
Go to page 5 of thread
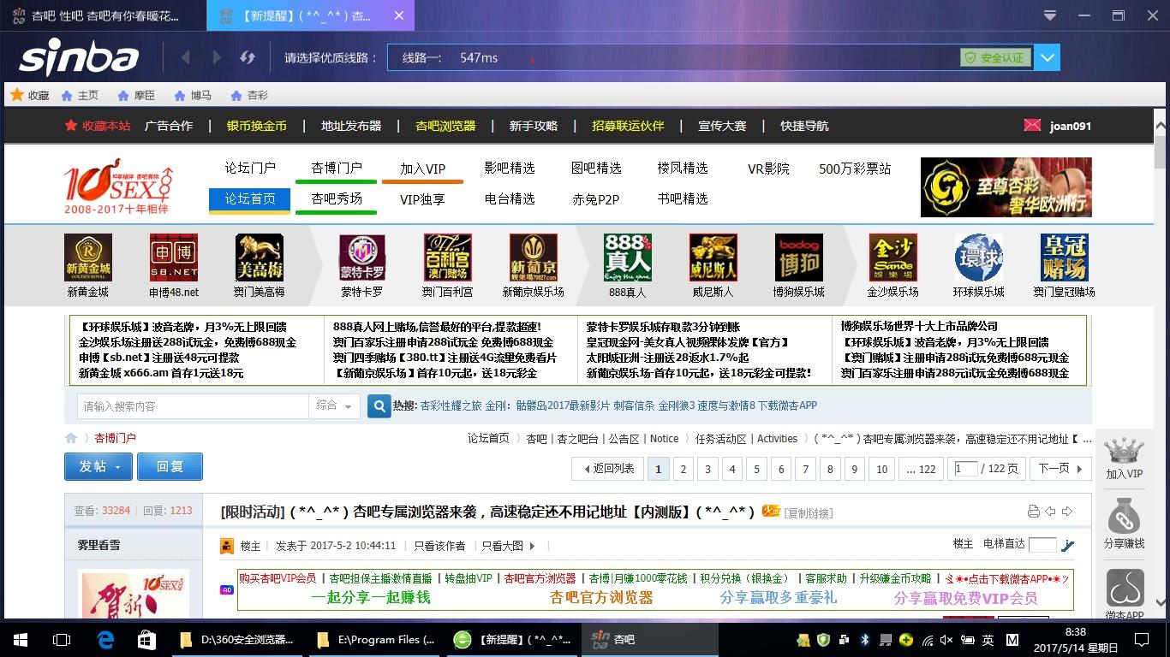756,469
